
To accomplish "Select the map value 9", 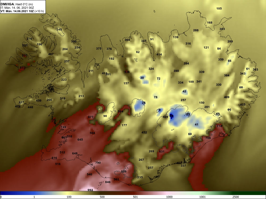I will [159, 110].
